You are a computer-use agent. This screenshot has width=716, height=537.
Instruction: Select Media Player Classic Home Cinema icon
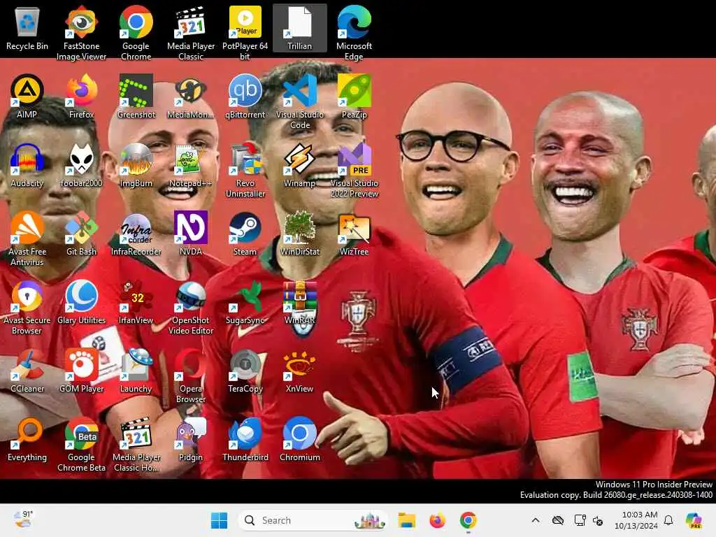tap(136, 444)
